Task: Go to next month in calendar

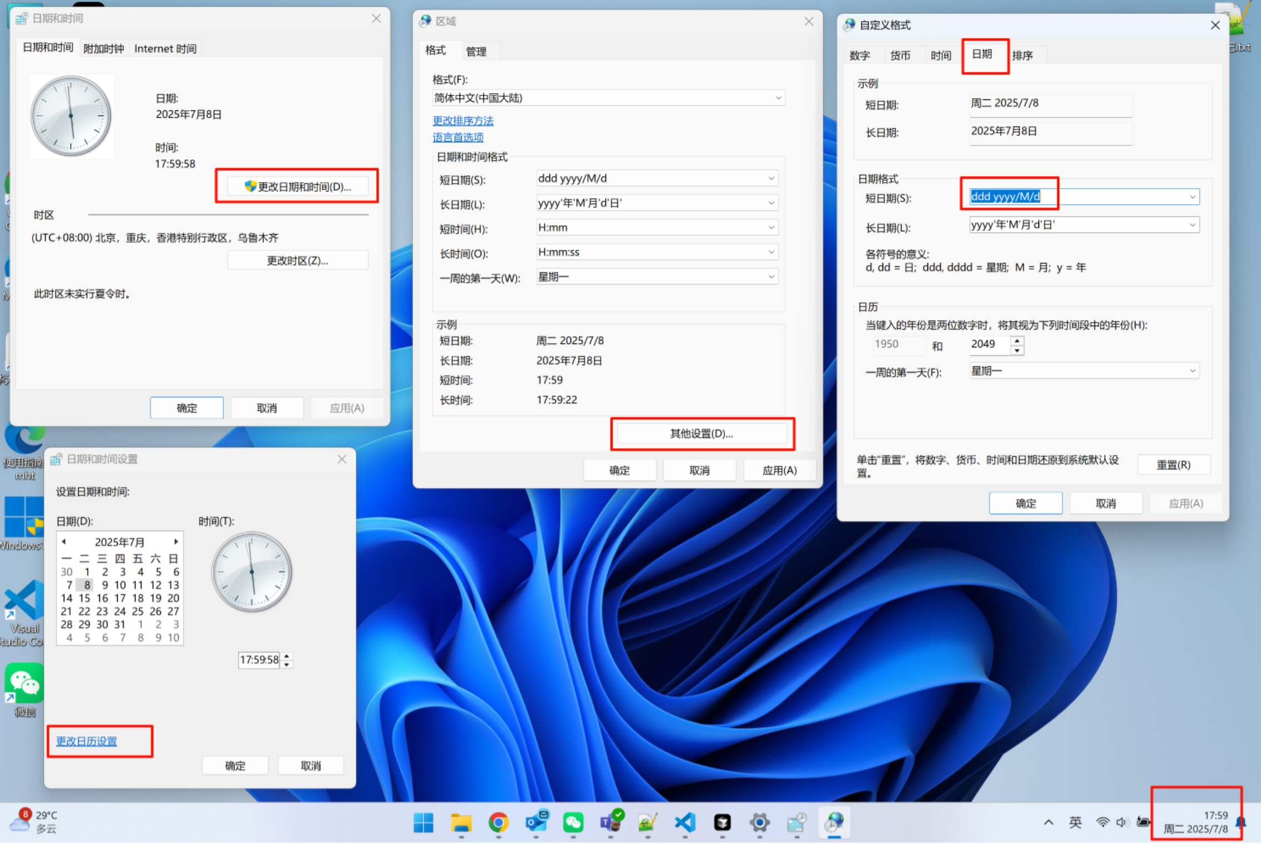Action: pos(176,542)
